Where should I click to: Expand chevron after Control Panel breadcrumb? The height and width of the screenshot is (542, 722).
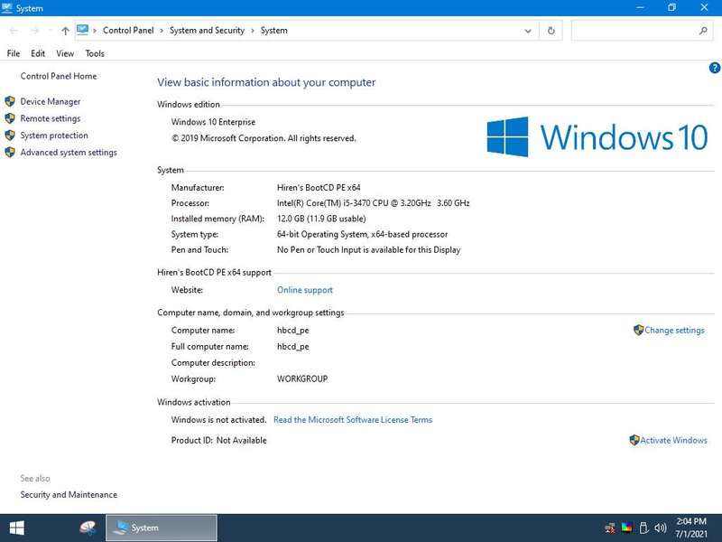click(162, 31)
